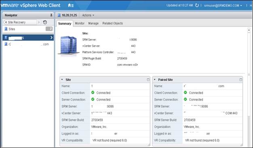This screenshot has width=253, height=148.
Task: Maximize the Site panel
Action: click(x=148, y=79)
